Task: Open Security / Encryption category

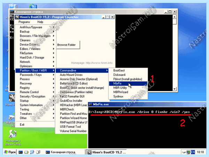Action: click(x=35, y=96)
